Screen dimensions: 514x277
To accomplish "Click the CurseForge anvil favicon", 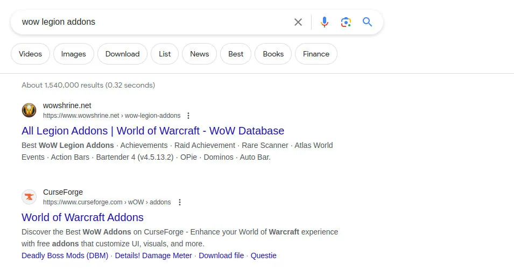I will point(29,197).
